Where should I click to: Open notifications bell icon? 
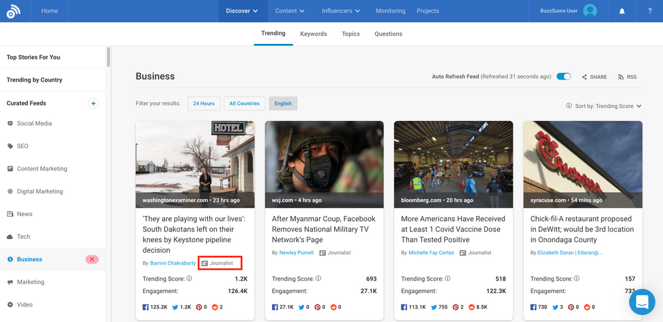pyautogui.click(x=622, y=11)
